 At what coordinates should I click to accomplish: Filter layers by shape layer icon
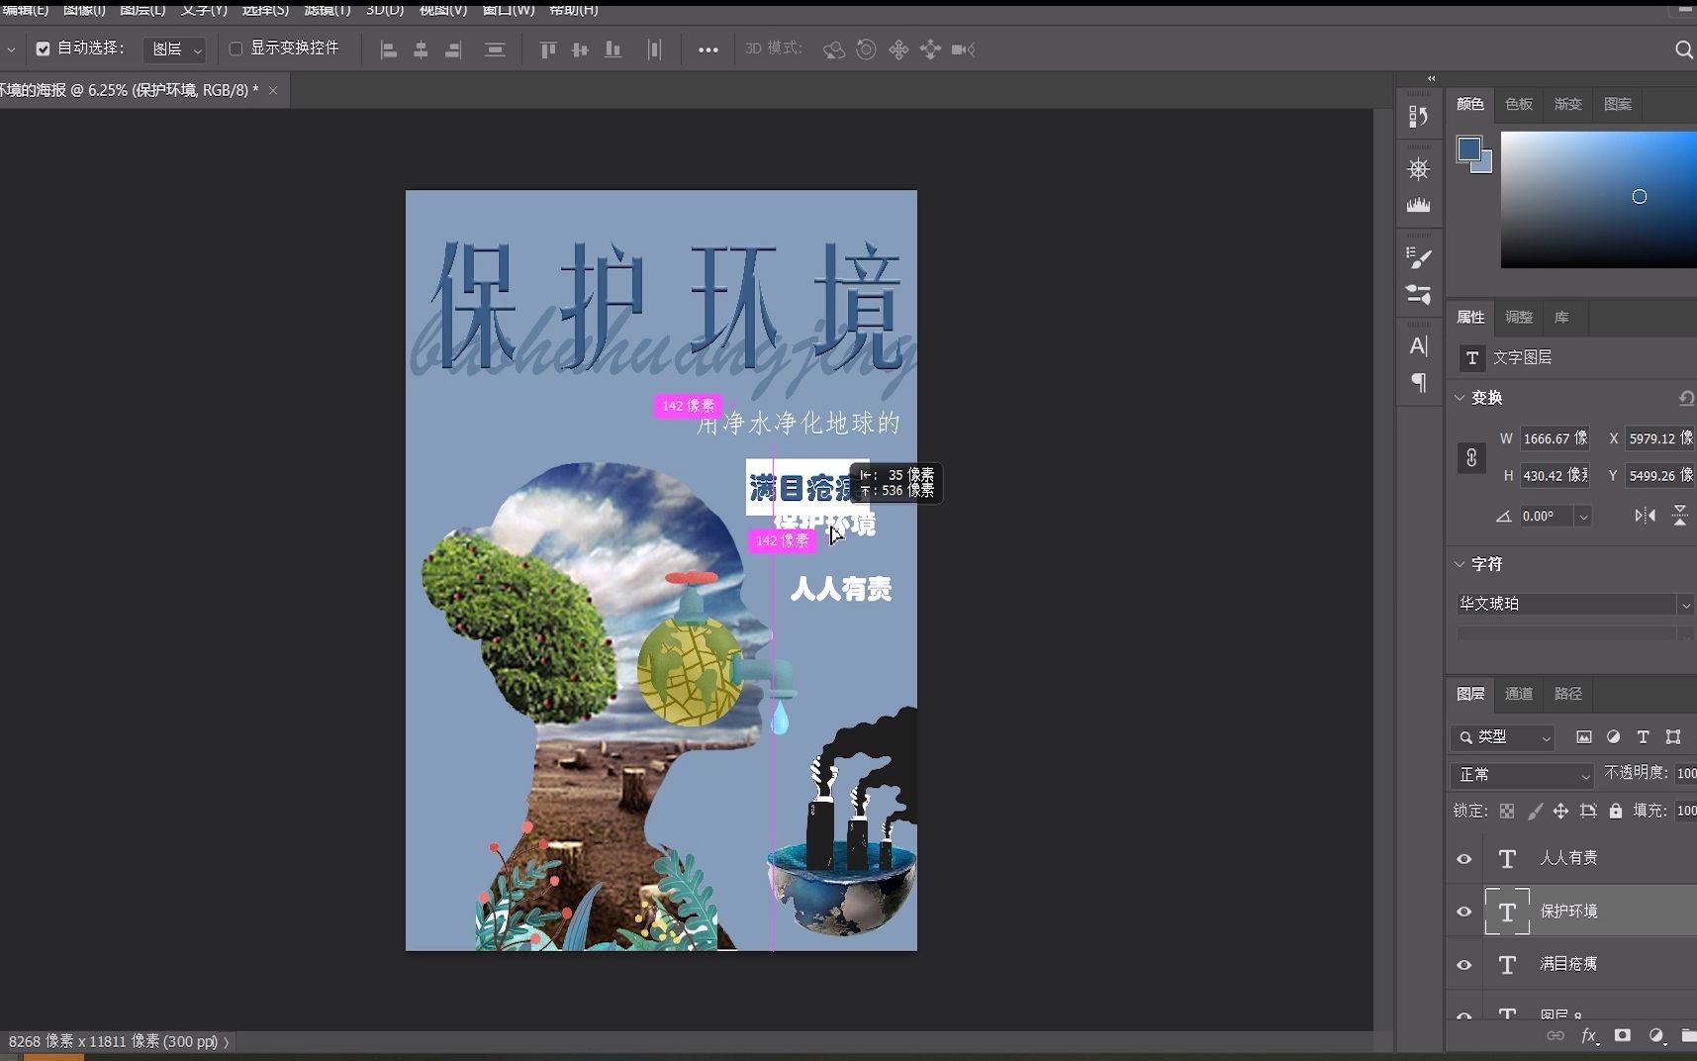coord(1673,736)
